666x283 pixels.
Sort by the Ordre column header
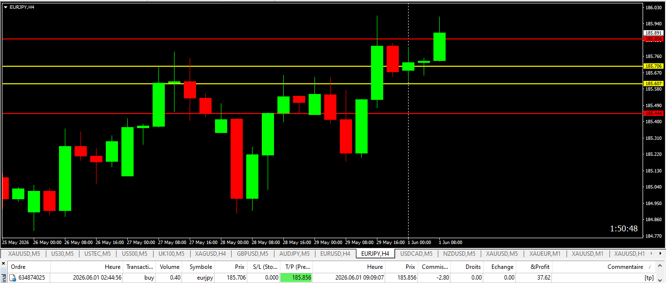pyautogui.click(x=29, y=267)
